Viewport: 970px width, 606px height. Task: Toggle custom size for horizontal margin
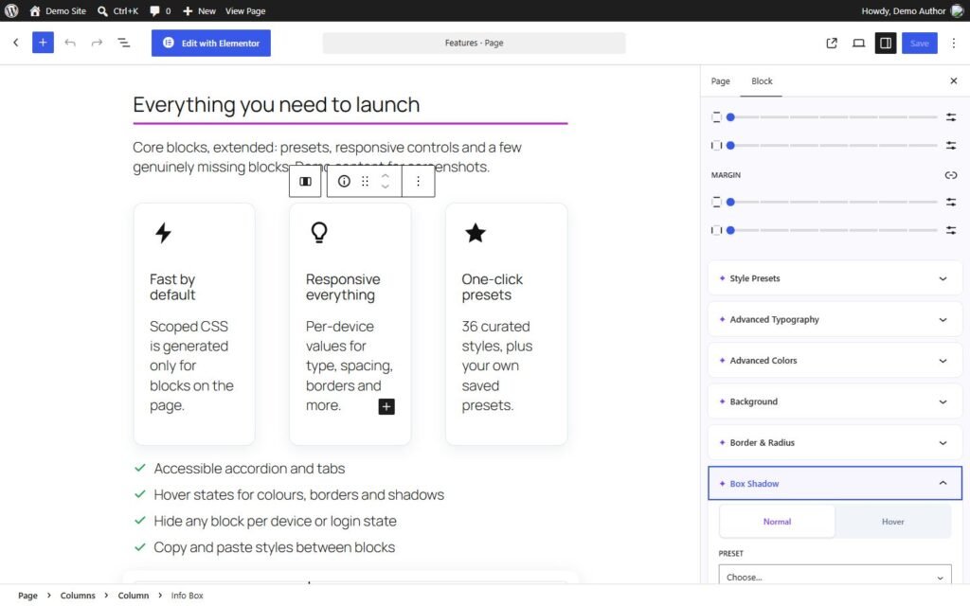(x=951, y=230)
